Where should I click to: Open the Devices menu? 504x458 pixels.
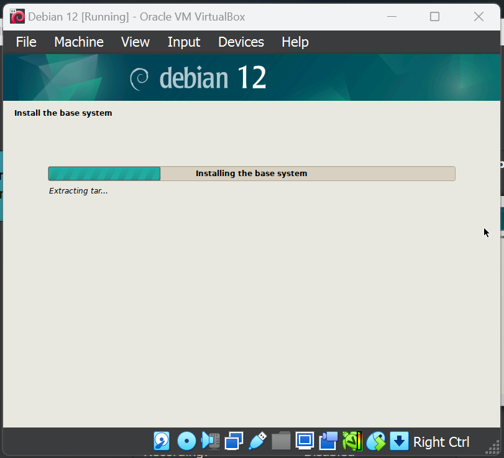click(x=241, y=42)
